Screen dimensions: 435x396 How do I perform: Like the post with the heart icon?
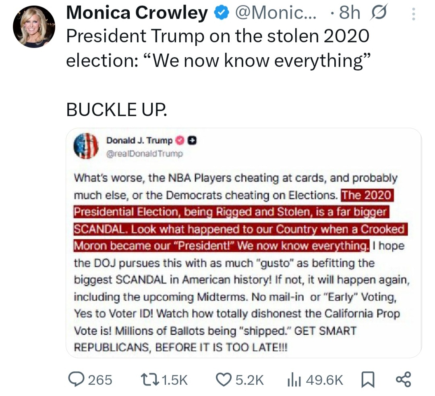(x=223, y=379)
